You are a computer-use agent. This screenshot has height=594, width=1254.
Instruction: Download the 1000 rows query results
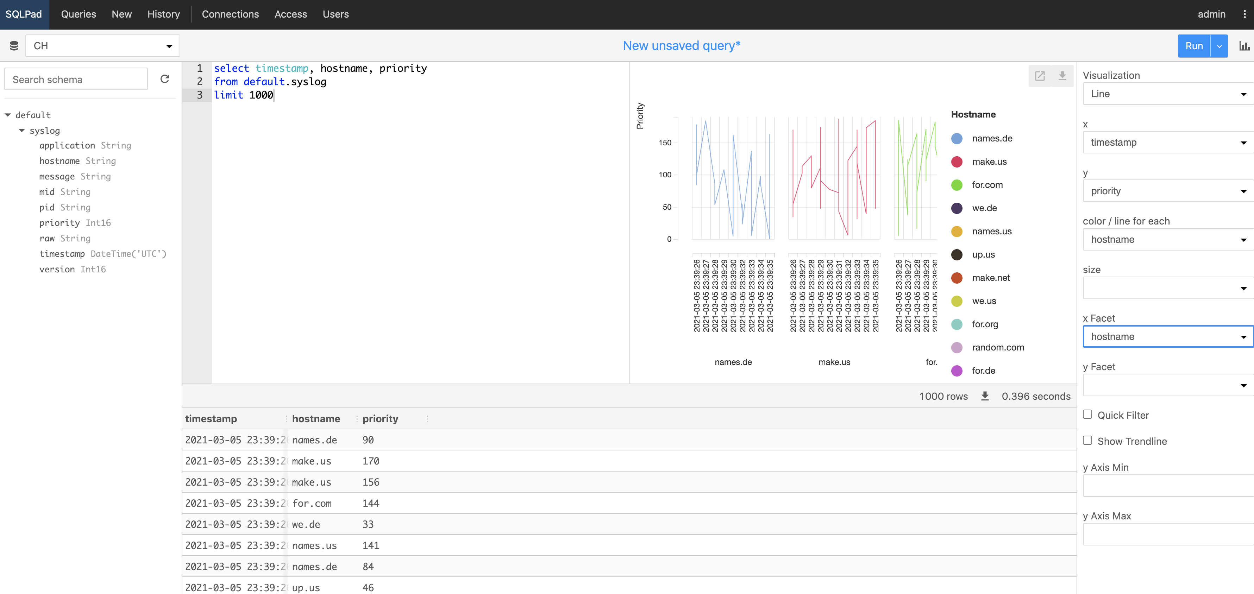click(984, 396)
